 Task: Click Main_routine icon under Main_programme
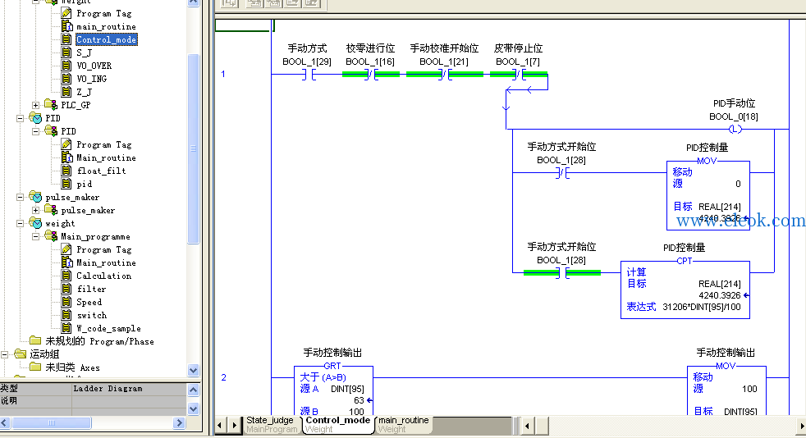click(x=66, y=262)
